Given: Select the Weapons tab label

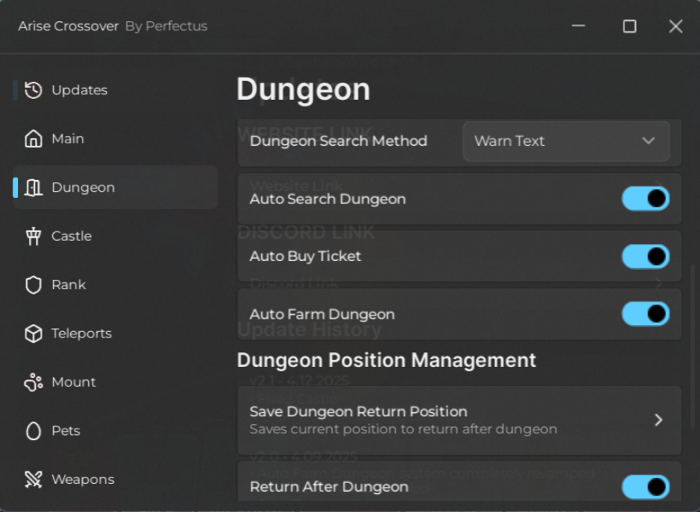Looking at the screenshot, I should pos(83,479).
